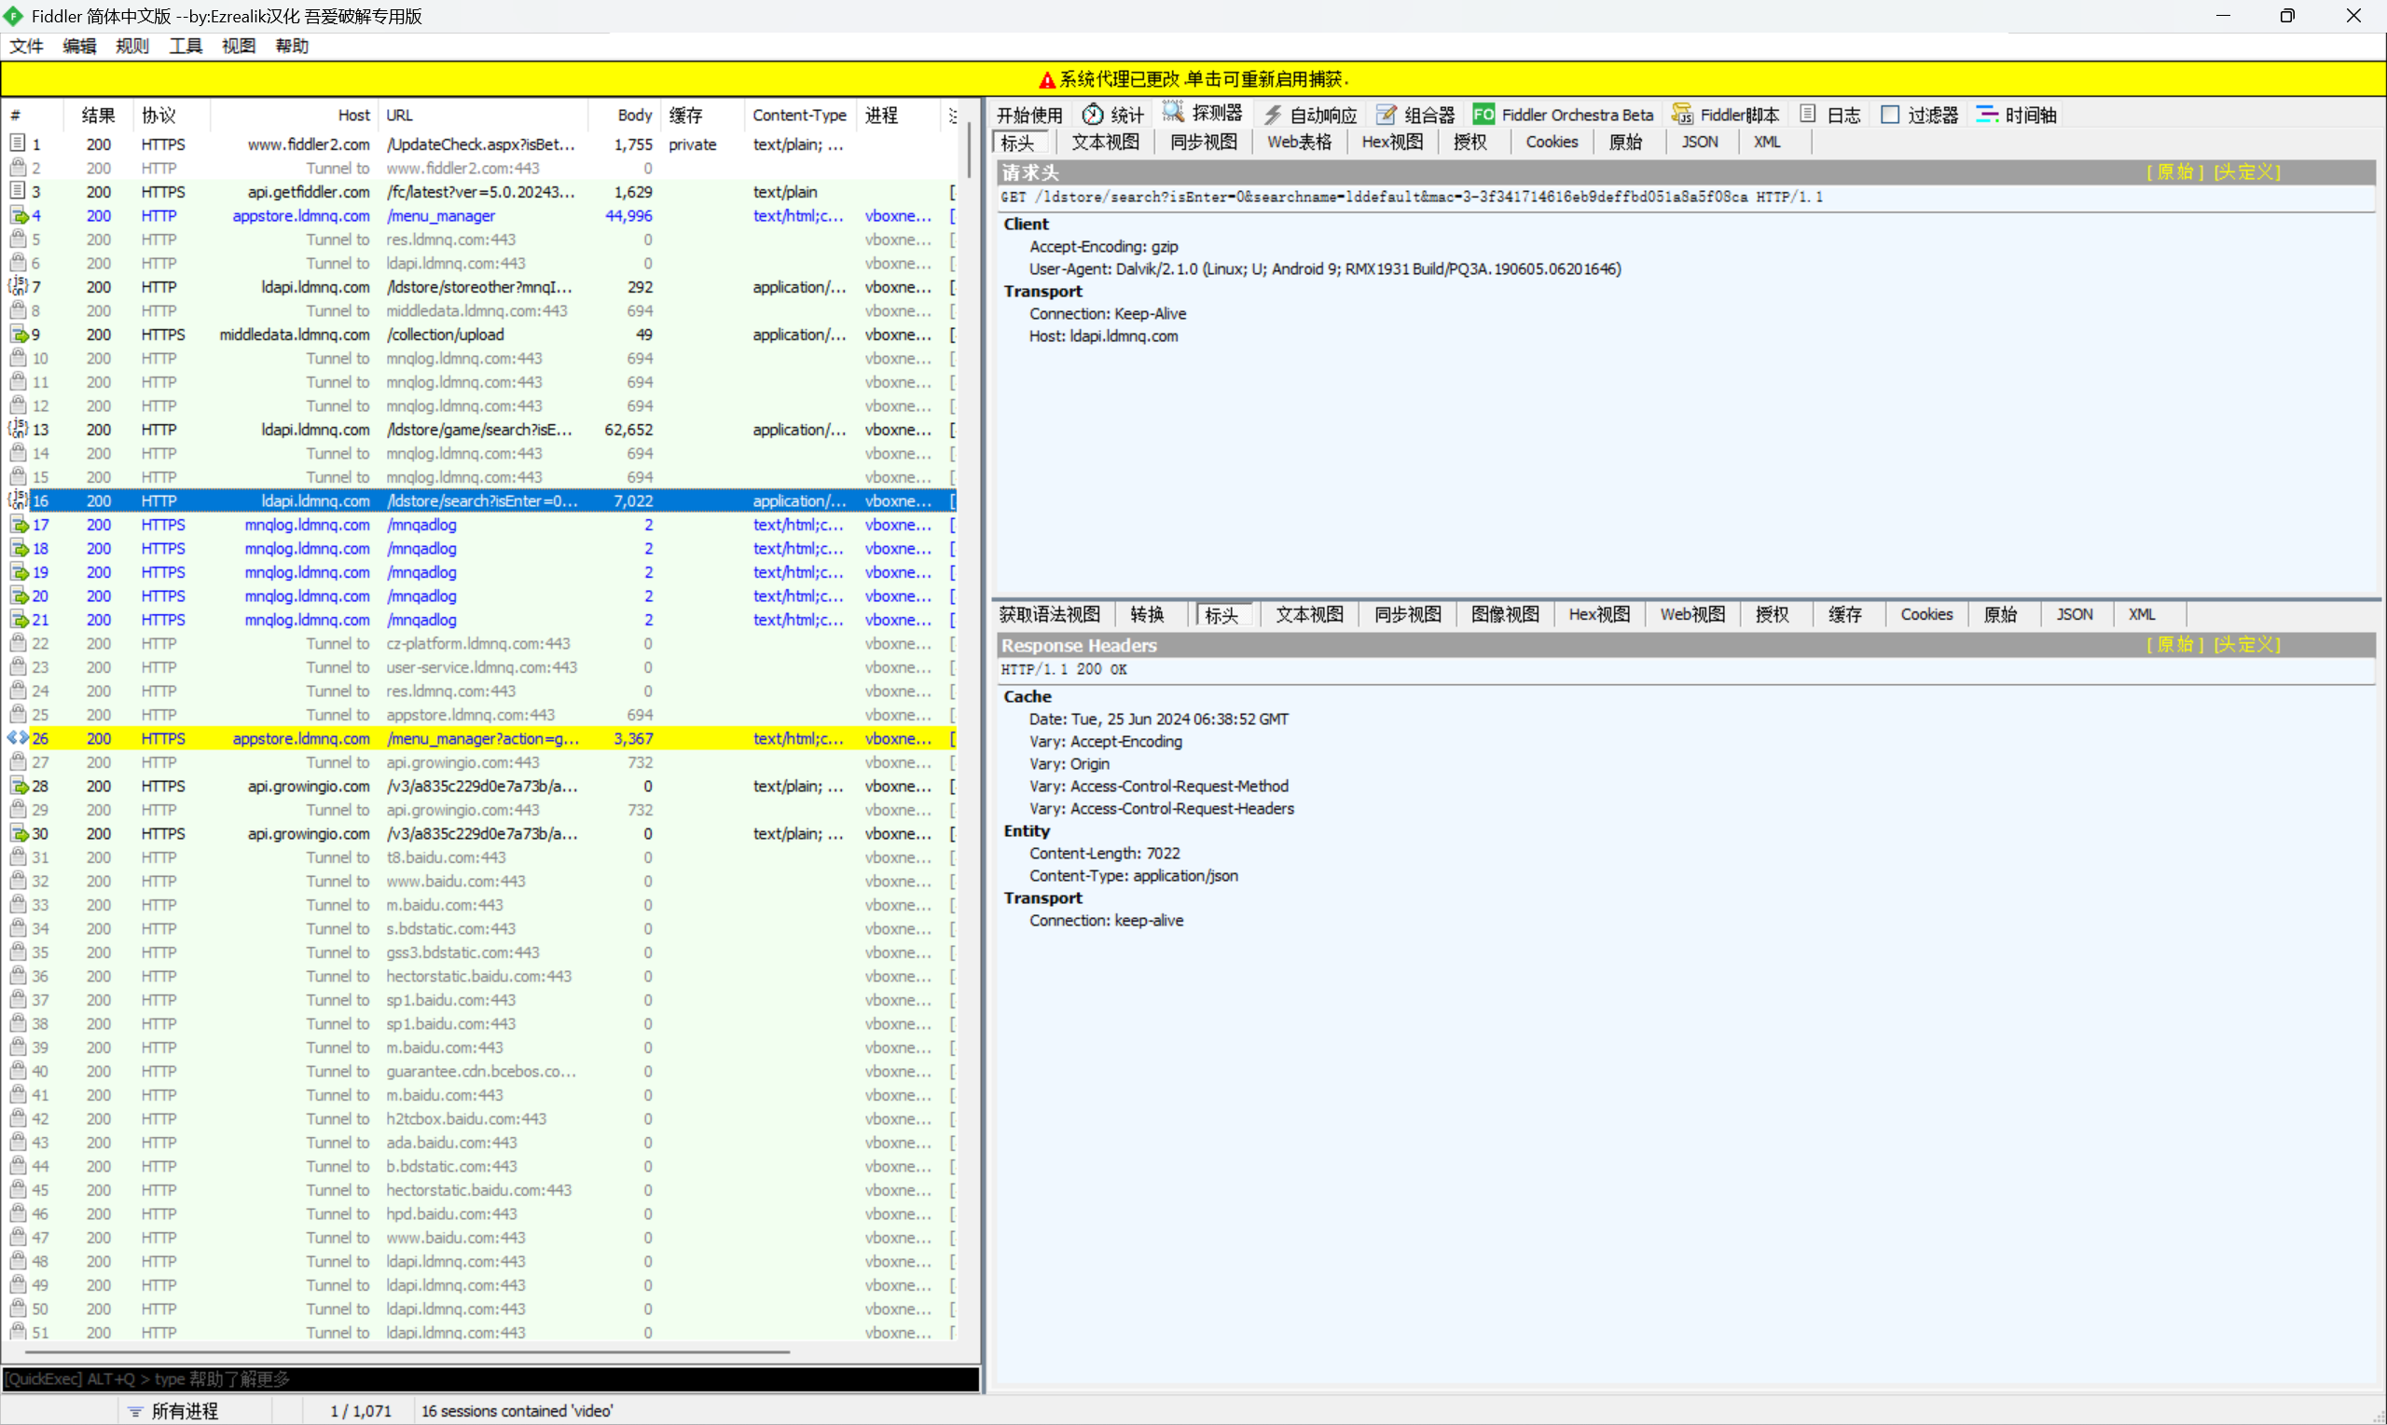Open the green FO Fiddler Orchestra icon
Viewport: 2387px width, 1425px height.
[x=1483, y=115]
